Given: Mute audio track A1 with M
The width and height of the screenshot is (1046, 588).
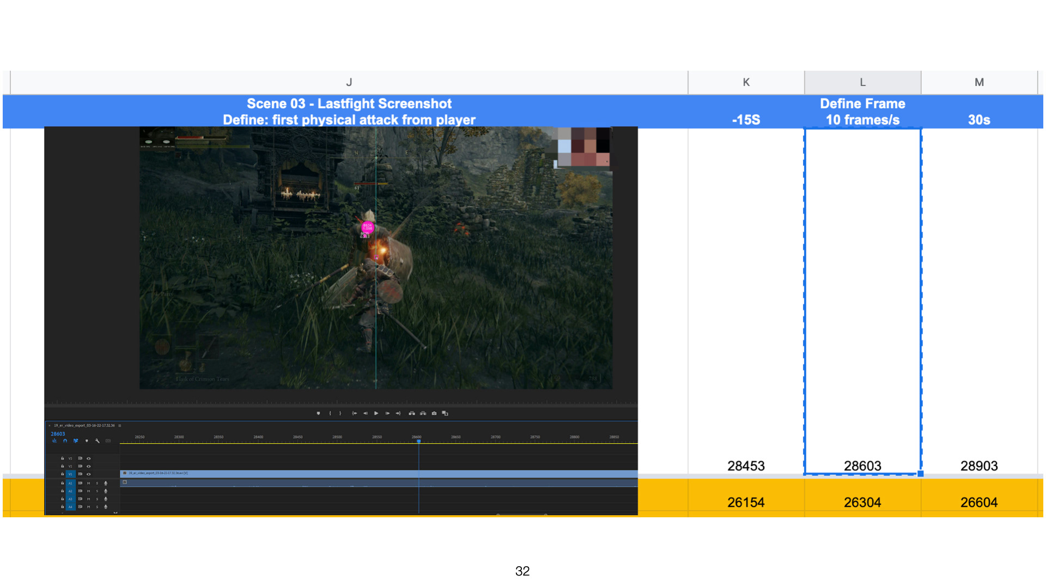Looking at the screenshot, I should click(x=89, y=483).
